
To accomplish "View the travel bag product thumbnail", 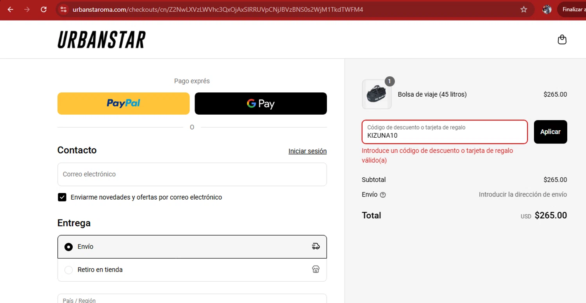I will click(x=377, y=94).
